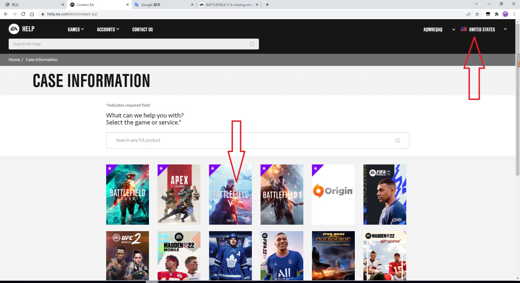Open the black square browser extension icon
Screen dimensions: 520x283
click(488, 14)
